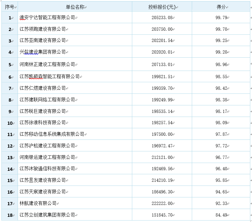252x222 pixels.
Task: Click bid price 202020.01
Action: 162,52
